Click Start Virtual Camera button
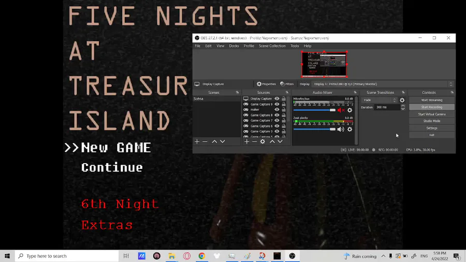 click(431, 114)
